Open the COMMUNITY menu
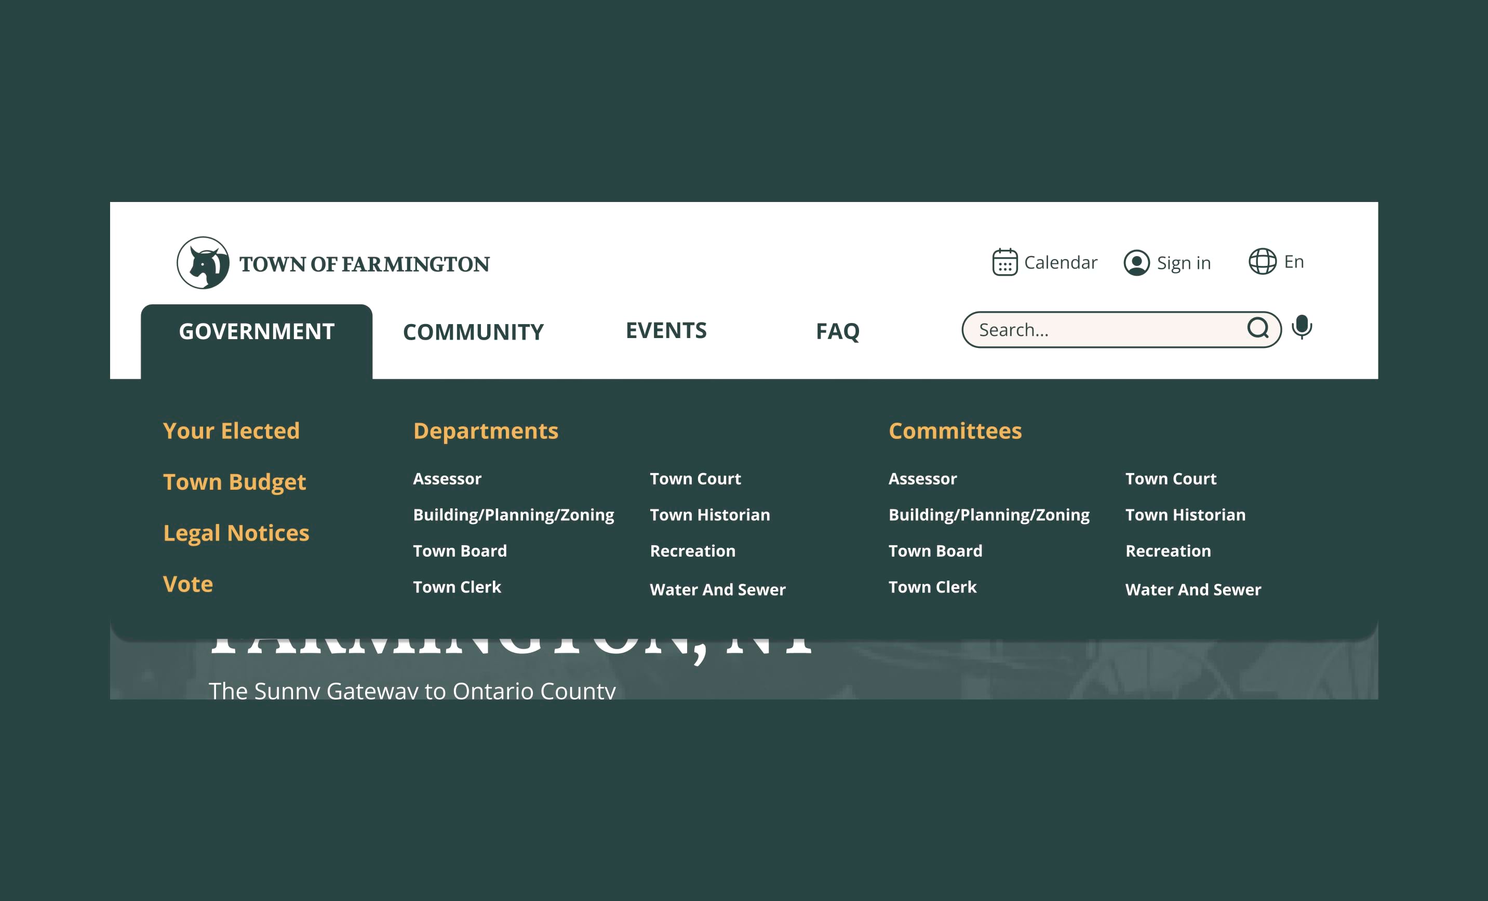This screenshot has width=1488, height=901. coord(474,332)
